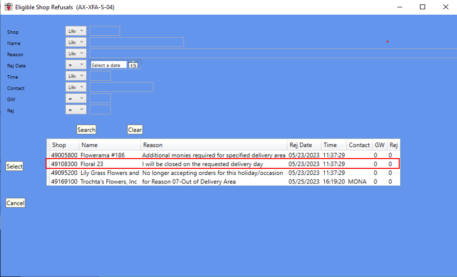Open the calendar picker icon for Rej Date
The image size is (457, 277).
point(133,65)
